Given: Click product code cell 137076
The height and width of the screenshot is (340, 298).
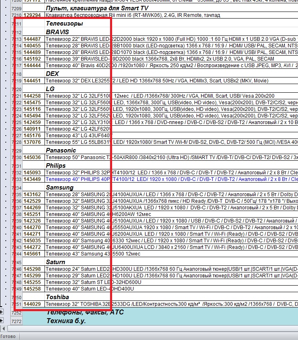Looking at the screenshot, I should [x=34, y=142].
